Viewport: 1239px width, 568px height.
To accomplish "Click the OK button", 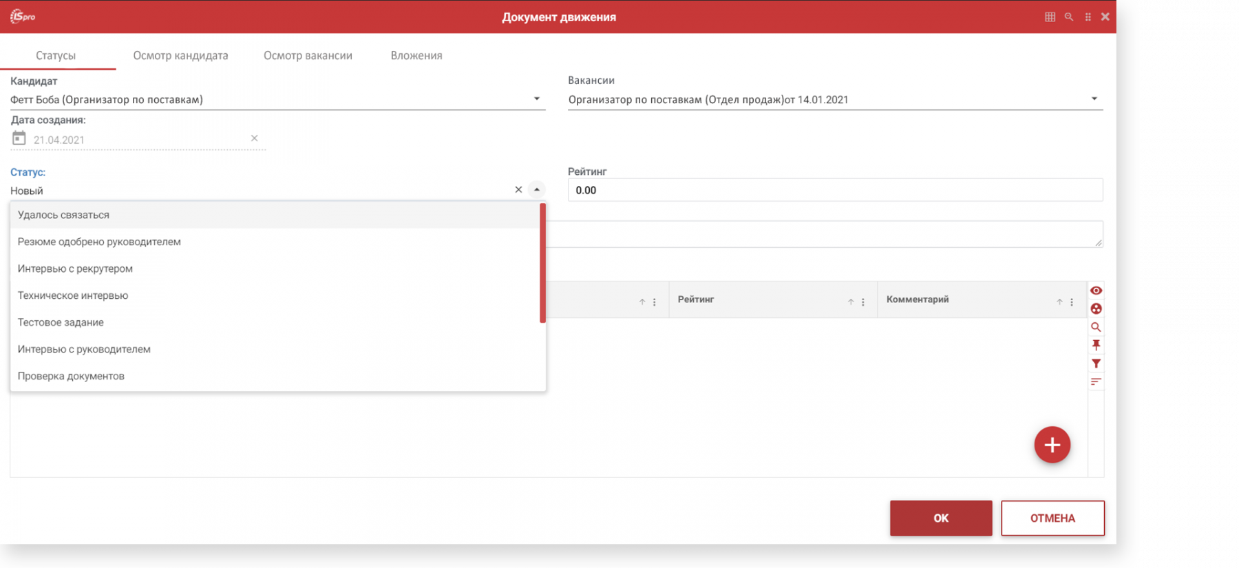I will [x=941, y=518].
